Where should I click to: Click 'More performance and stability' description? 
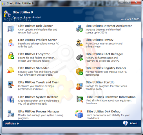(x=108, y=117)
